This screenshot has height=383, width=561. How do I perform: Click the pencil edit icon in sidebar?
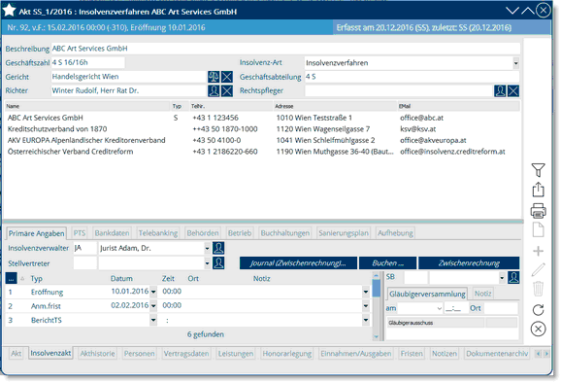pos(538,269)
